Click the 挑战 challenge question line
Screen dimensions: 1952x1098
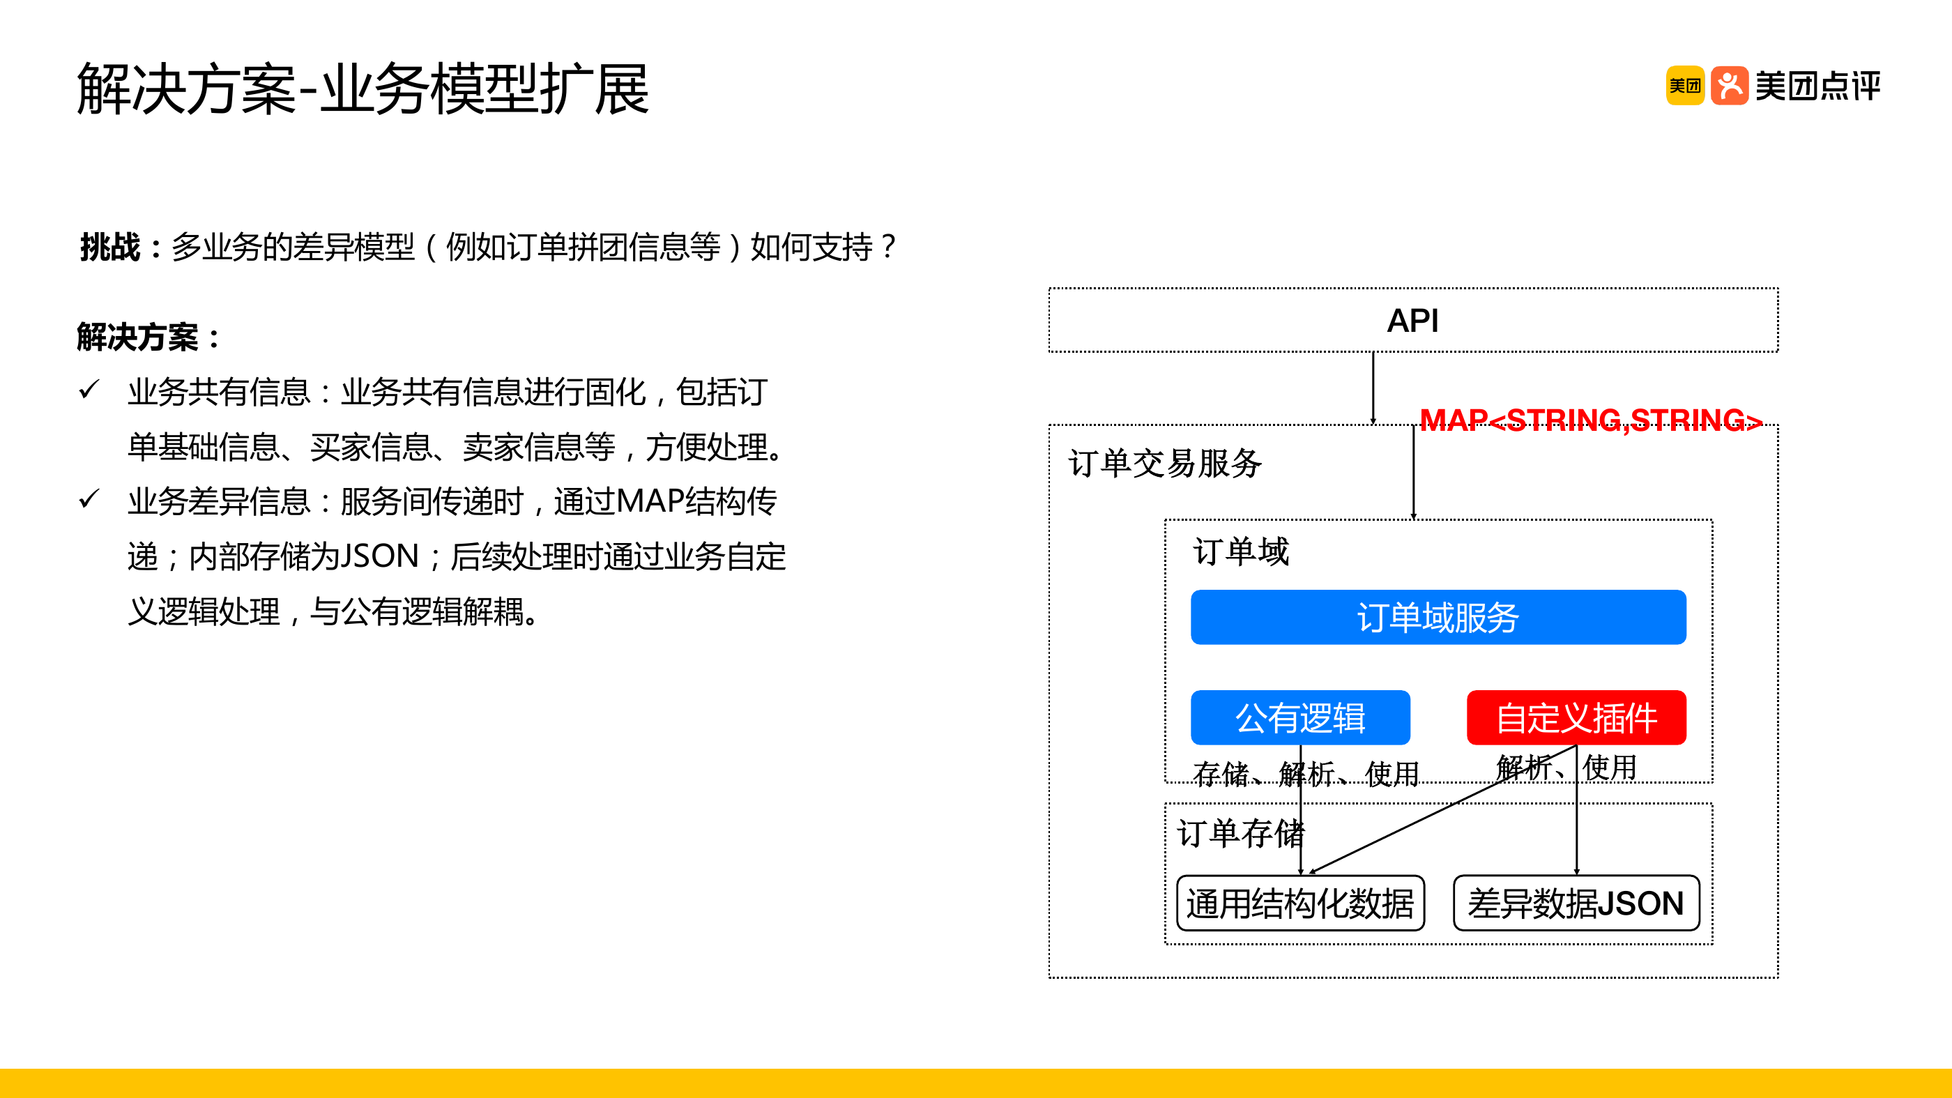(489, 247)
